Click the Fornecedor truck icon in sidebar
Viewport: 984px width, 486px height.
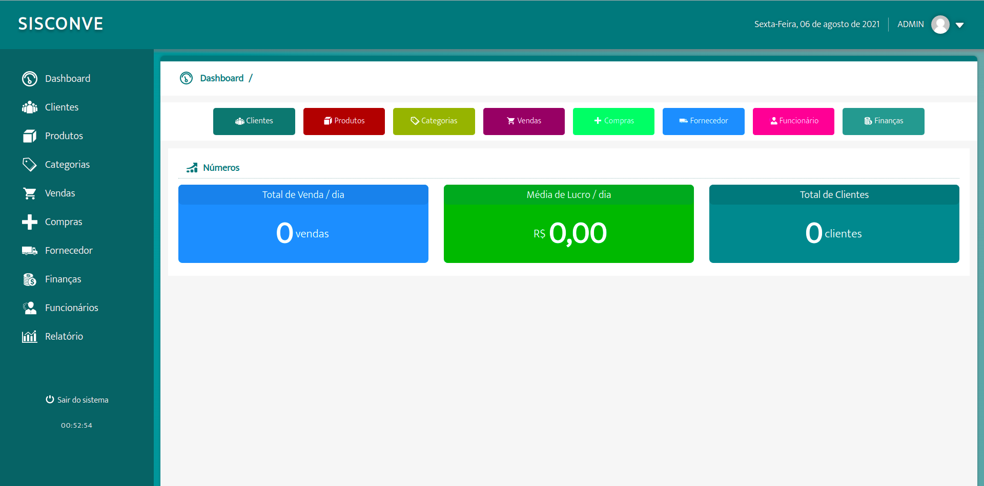(x=30, y=251)
